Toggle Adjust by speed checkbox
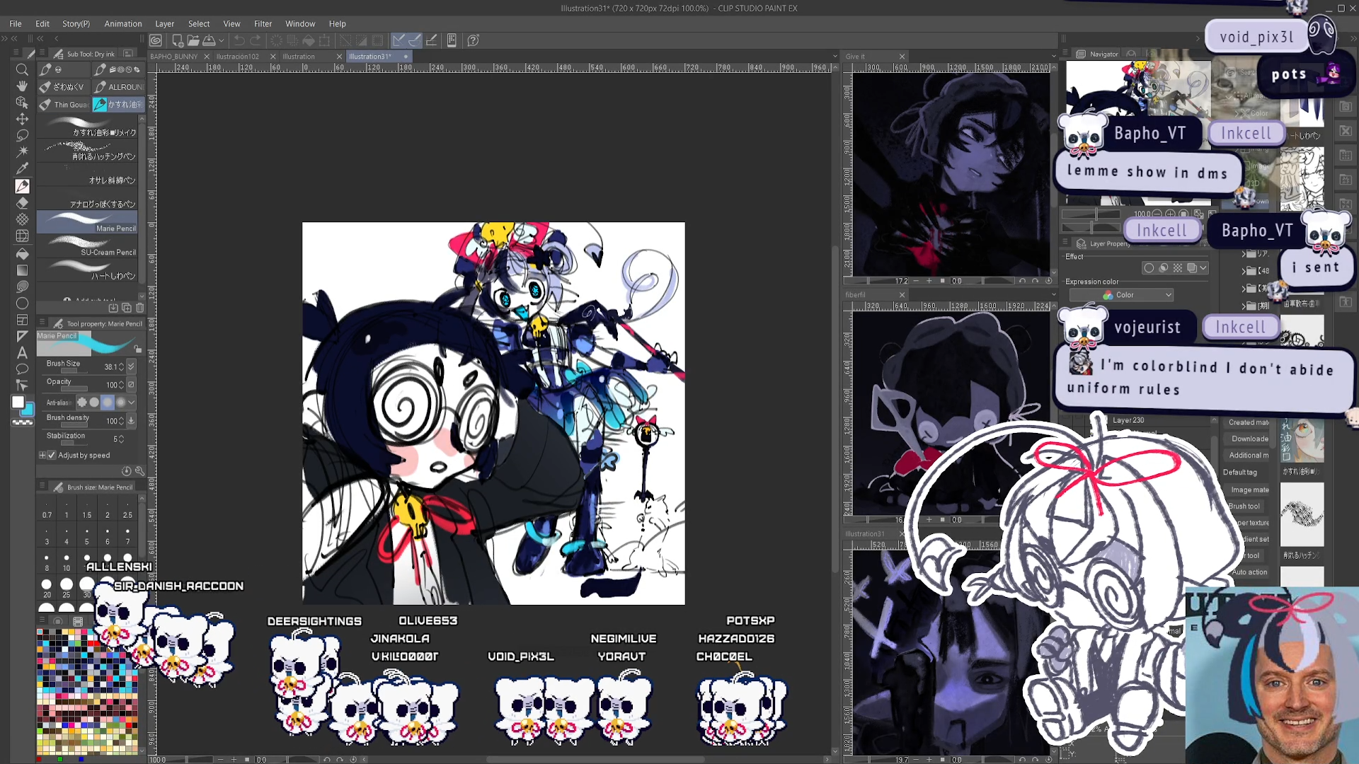1359x764 pixels. pyautogui.click(x=51, y=455)
